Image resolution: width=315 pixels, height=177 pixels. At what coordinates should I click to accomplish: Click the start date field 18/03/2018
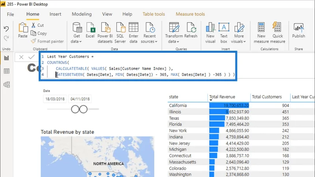pyautogui.click(x=55, y=99)
